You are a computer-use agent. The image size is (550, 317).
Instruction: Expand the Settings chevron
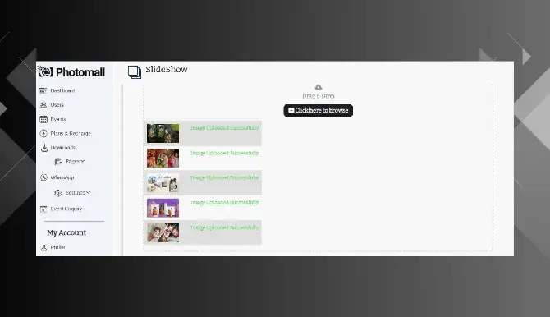point(88,192)
